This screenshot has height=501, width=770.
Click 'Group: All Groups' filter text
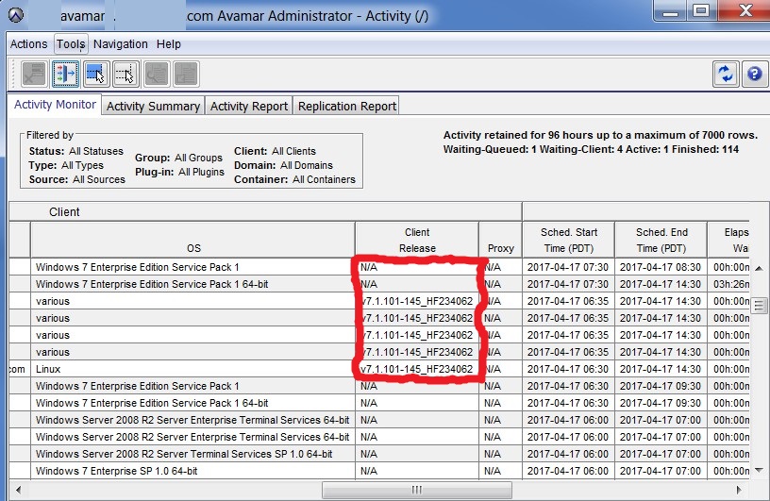pyautogui.click(x=178, y=158)
